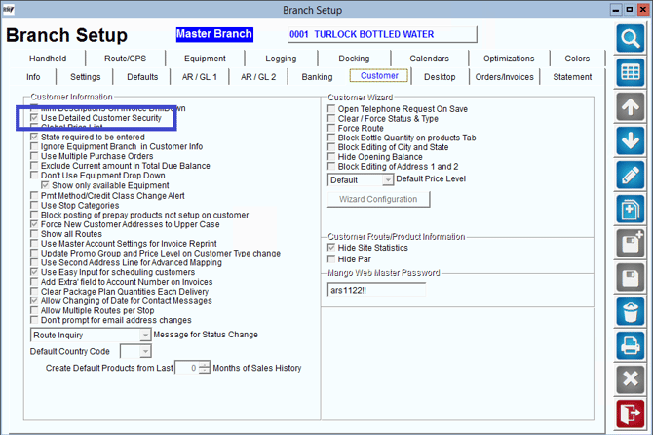The height and width of the screenshot is (435, 653).
Task: Open the Logging tab
Action: [281, 59]
